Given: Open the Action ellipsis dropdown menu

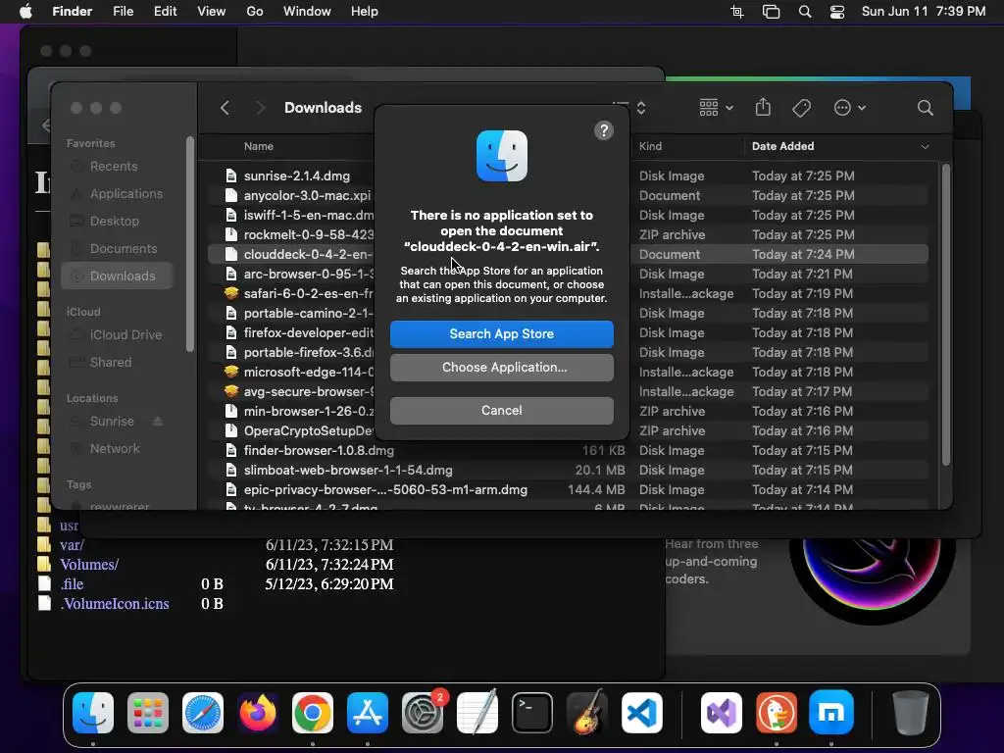Looking at the screenshot, I should tap(850, 108).
